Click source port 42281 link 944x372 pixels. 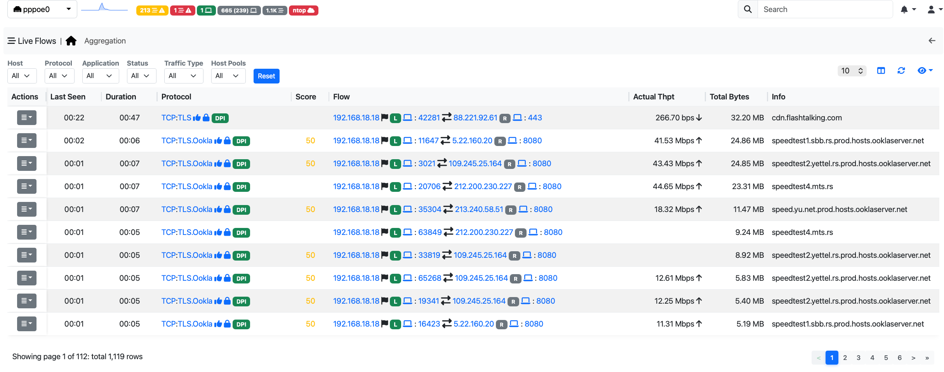coord(429,118)
